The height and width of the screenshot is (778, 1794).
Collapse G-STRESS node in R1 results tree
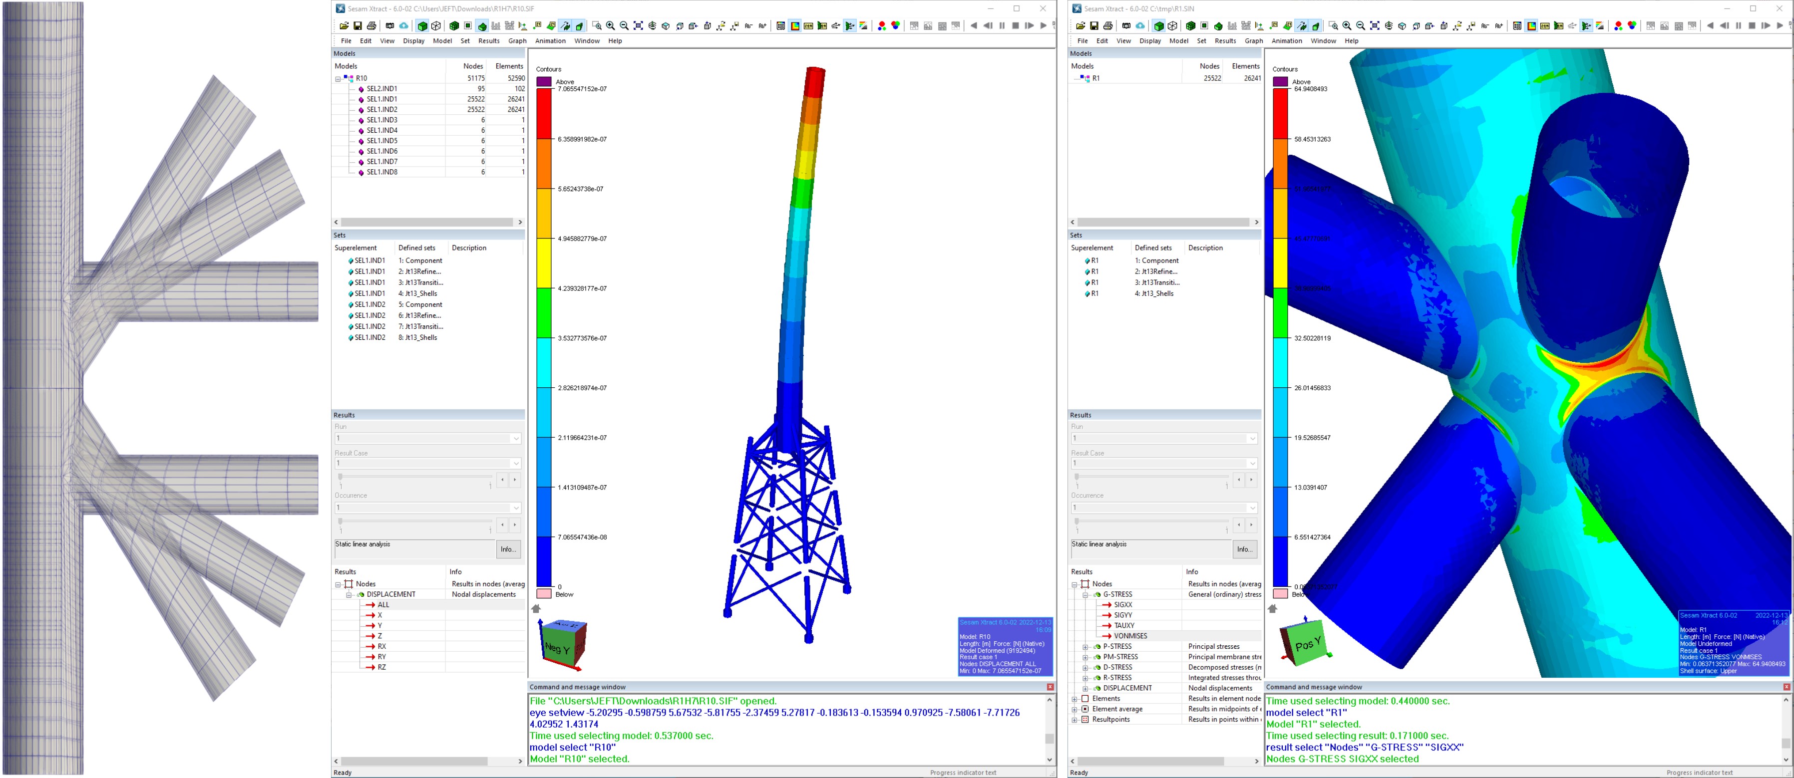tap(1085, 595)
